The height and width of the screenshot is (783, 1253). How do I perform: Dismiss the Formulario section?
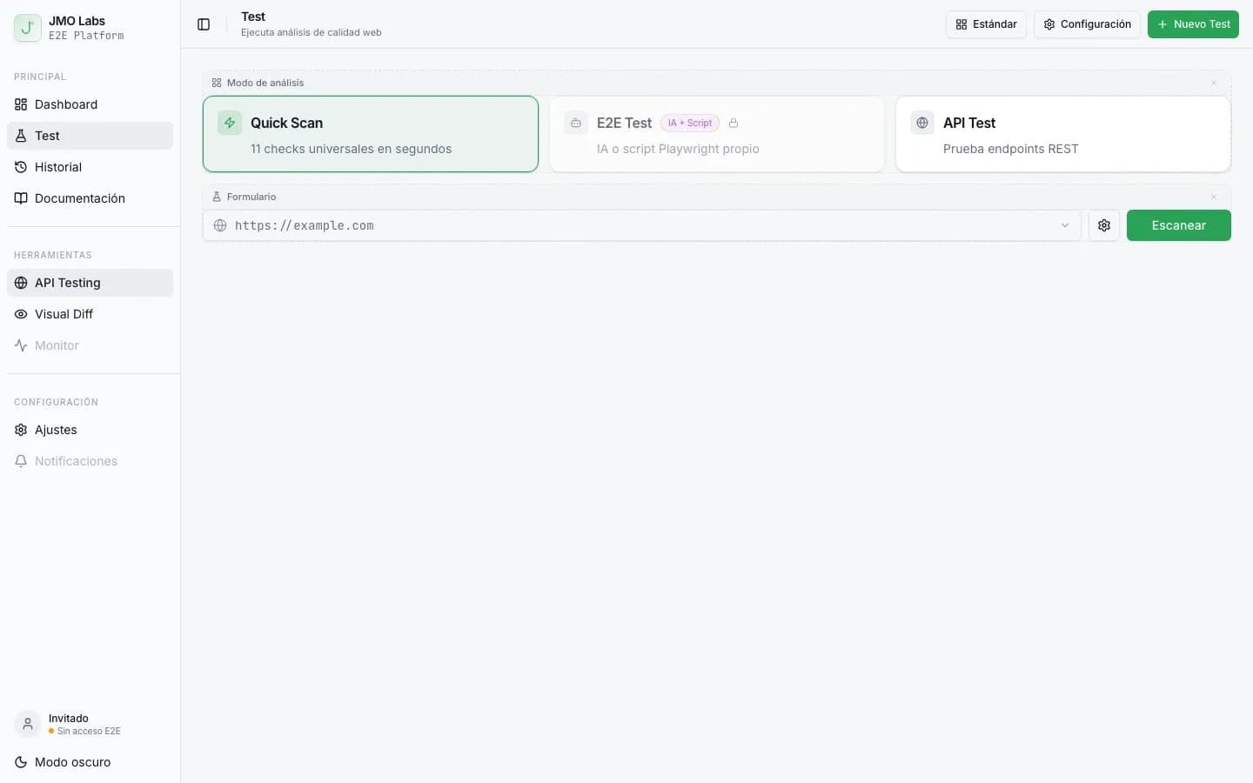pos(1214,197)
